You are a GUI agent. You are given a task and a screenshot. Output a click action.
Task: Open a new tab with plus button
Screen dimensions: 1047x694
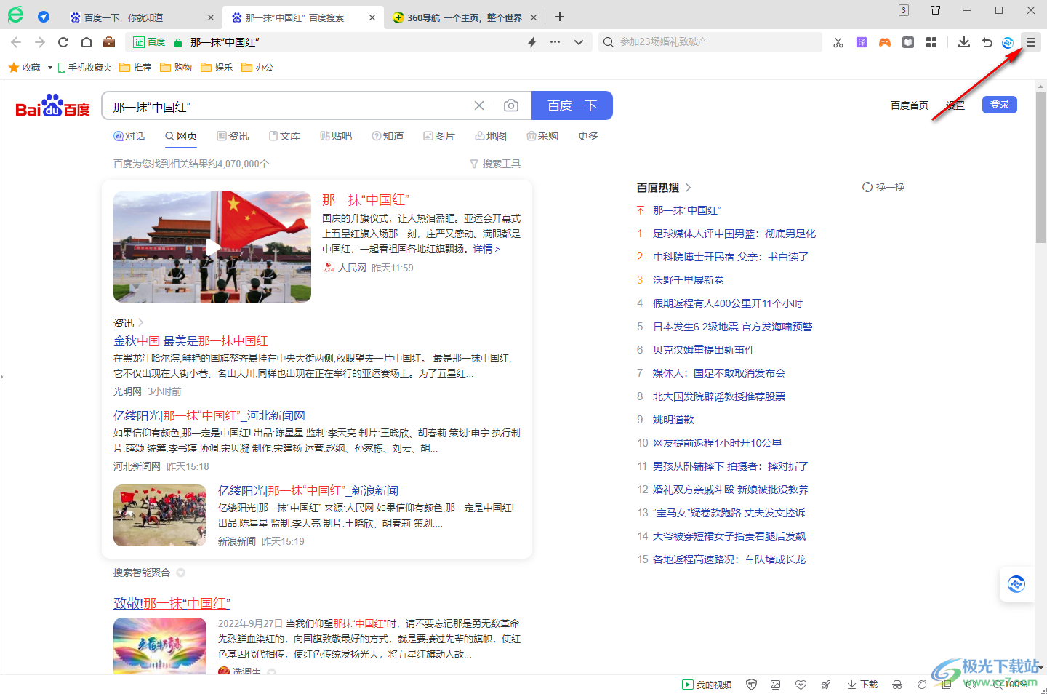pos(560,17)
